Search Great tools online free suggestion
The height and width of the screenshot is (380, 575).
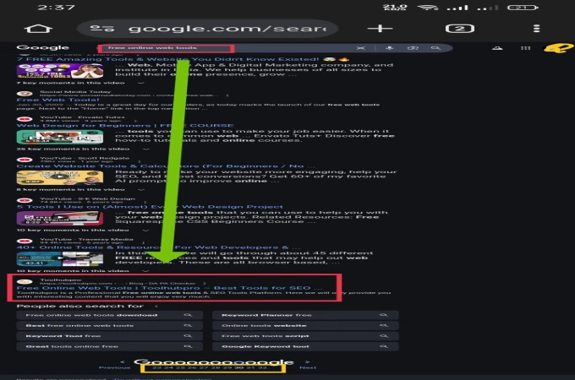coord(110,346)
